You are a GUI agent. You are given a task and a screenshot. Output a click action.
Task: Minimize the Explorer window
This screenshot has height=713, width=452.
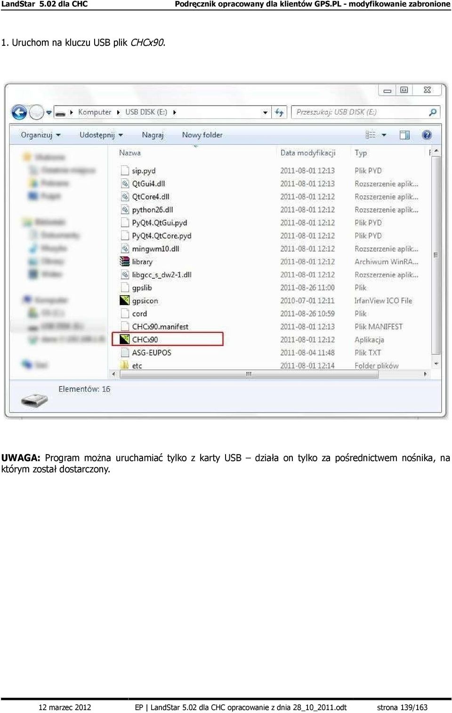(x=387, y=90)
